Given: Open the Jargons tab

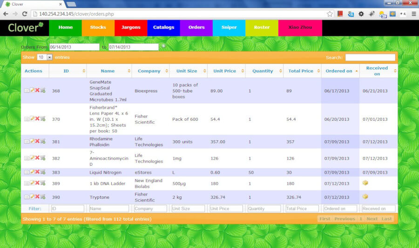Looking at the screenshot, I should point(131,28).
